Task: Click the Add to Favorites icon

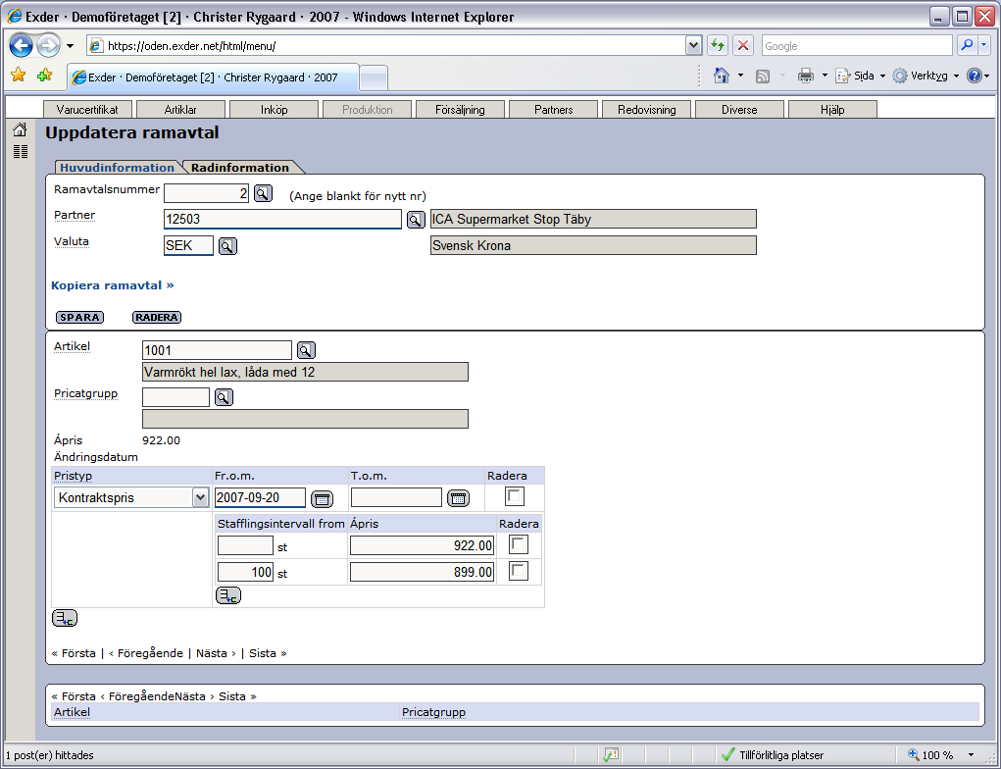Action: click(x=44, y=76)
